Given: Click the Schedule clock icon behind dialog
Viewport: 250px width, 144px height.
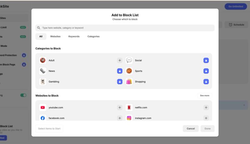Looking at the screenshot, I should (230, 25).
